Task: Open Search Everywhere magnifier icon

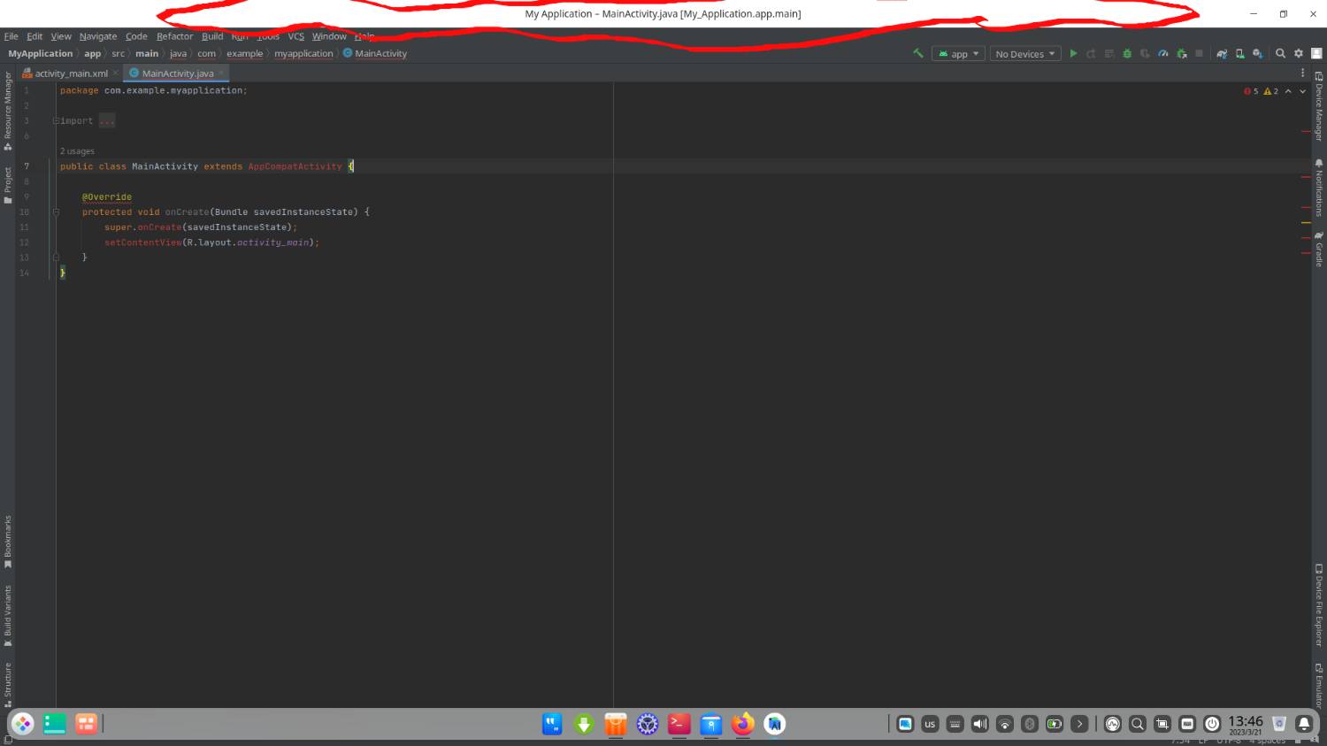Action: click(1280, 53)
